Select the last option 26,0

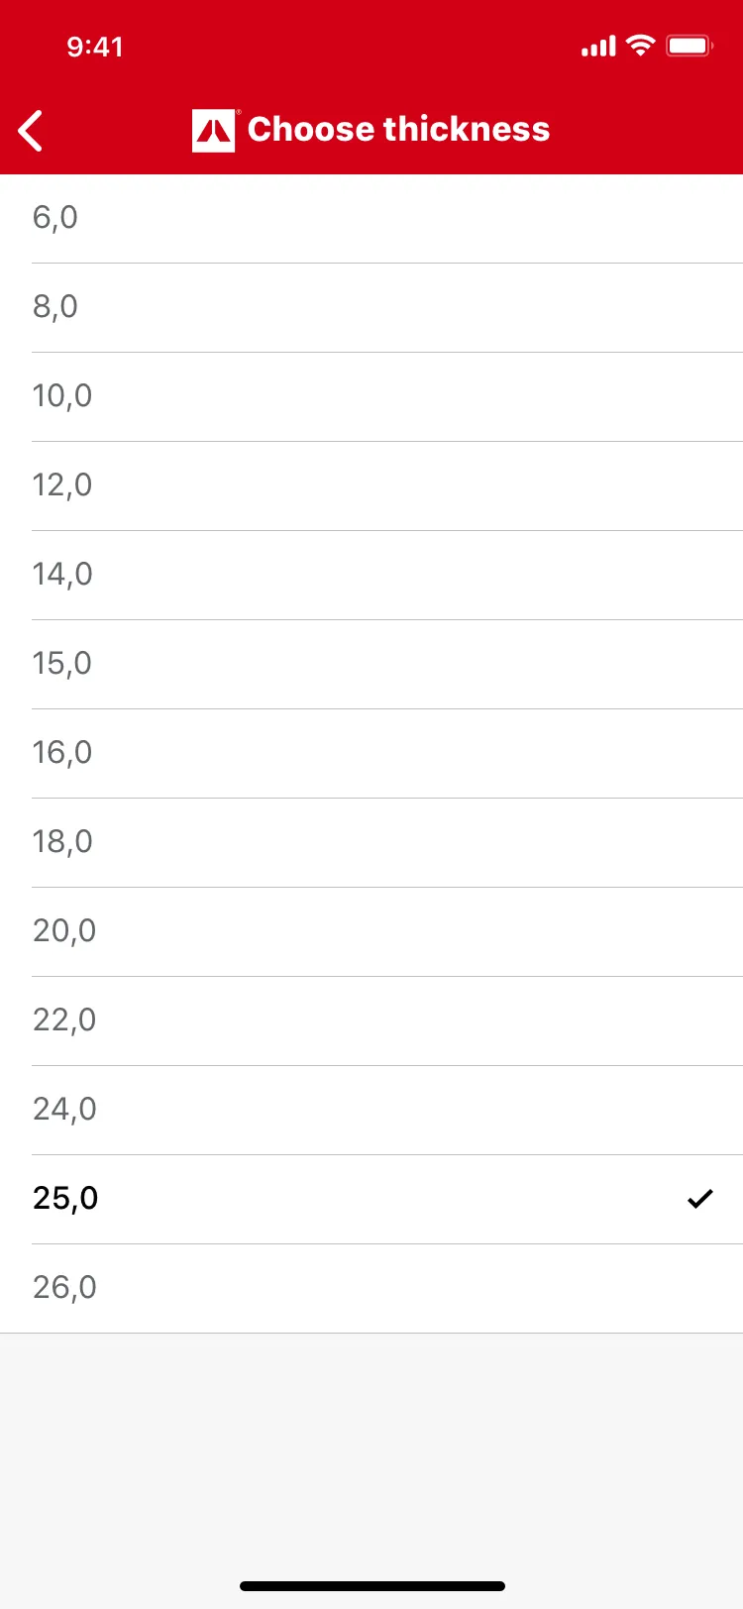371,1288
